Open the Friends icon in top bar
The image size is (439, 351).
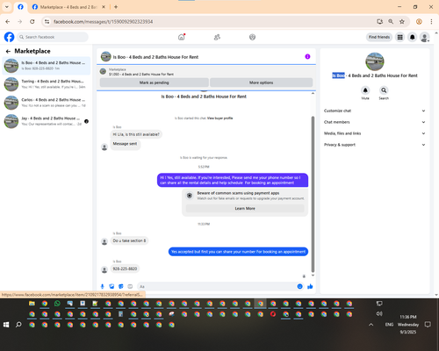tap(217, 37)
